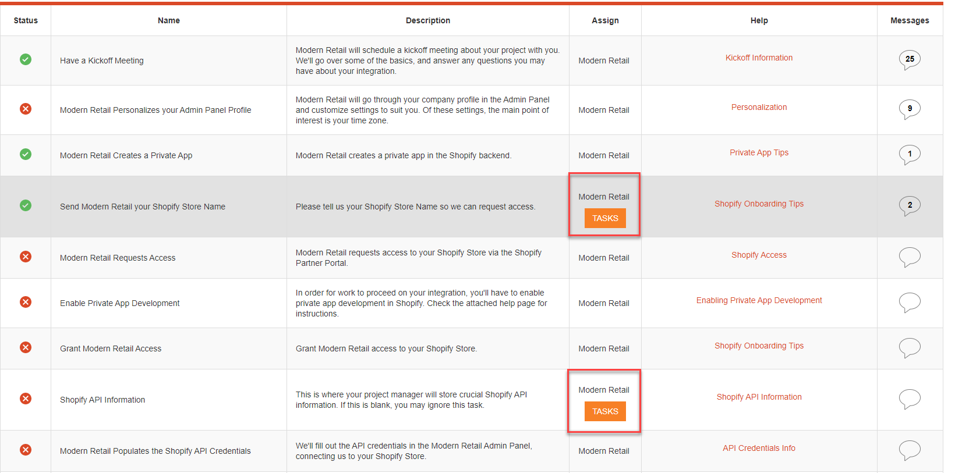Click Modern Retail assignee in Populates API Credentials row
The width and height of the screenshot is (955, 473).
pyautogui.click(x=604, y=451)
